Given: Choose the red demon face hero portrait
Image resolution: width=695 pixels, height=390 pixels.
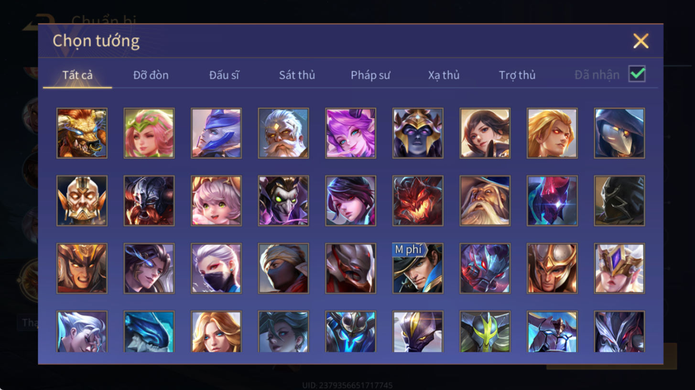Looking at the screenshot, I should tap(418, 200).
